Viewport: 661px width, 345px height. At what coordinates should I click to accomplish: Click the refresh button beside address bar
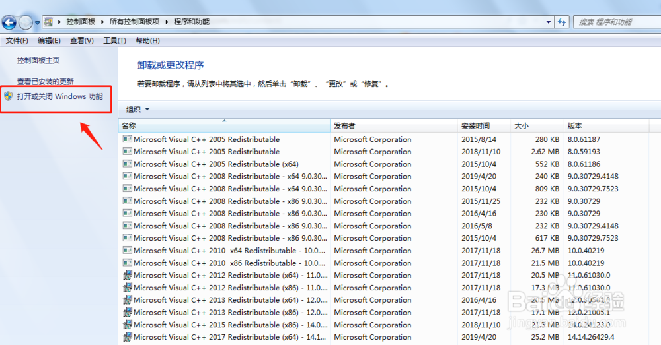[562, 22]
